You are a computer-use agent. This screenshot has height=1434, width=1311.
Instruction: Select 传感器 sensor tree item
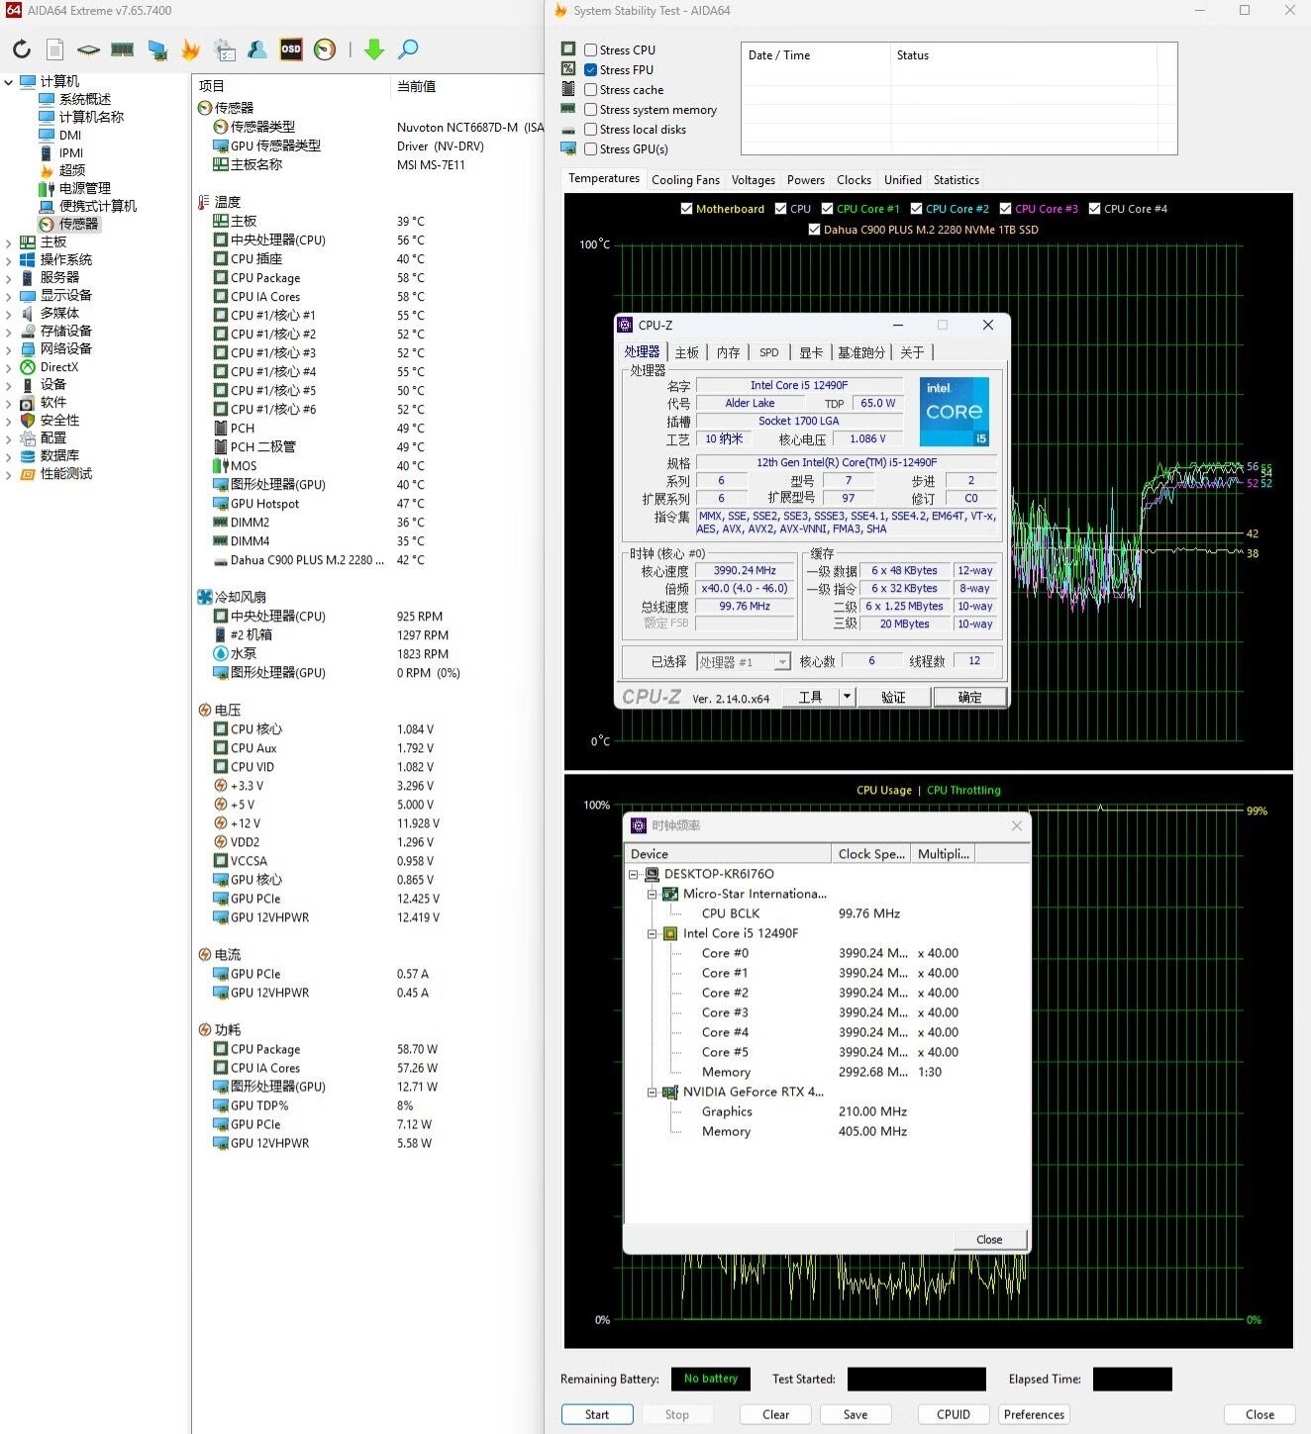pos(78,224)
